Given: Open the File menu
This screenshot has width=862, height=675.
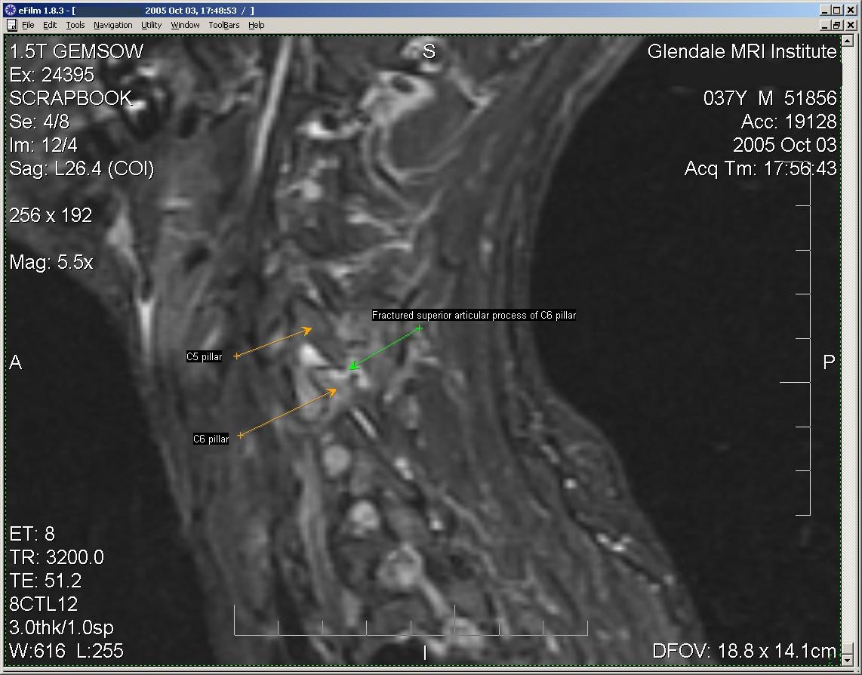Looking at the screenshot, I should click(x=28, y=25).
